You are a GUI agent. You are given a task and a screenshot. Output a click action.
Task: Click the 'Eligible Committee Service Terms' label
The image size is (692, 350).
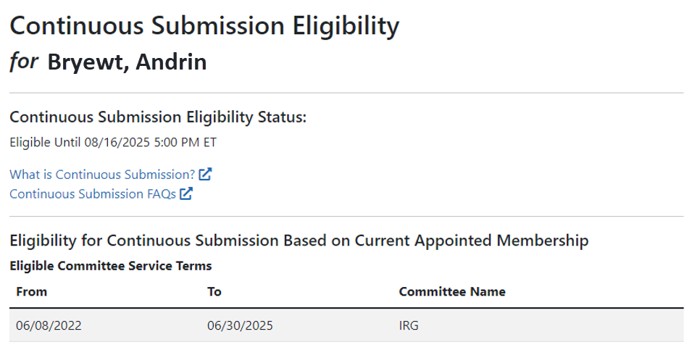tap(110, 266)
